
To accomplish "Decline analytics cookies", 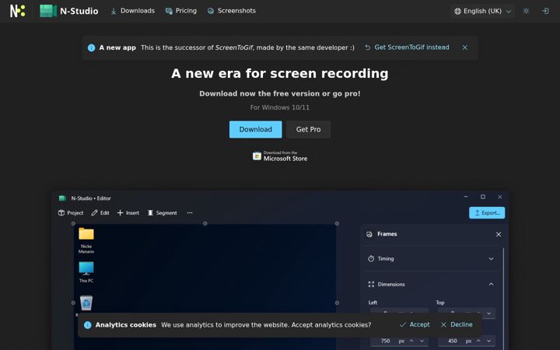I will [x=457, y=324].
